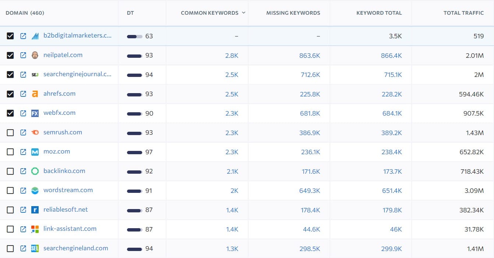Open the neilpatel.com domain link
This screenshot has height=258, width=494.
[63, 55]
